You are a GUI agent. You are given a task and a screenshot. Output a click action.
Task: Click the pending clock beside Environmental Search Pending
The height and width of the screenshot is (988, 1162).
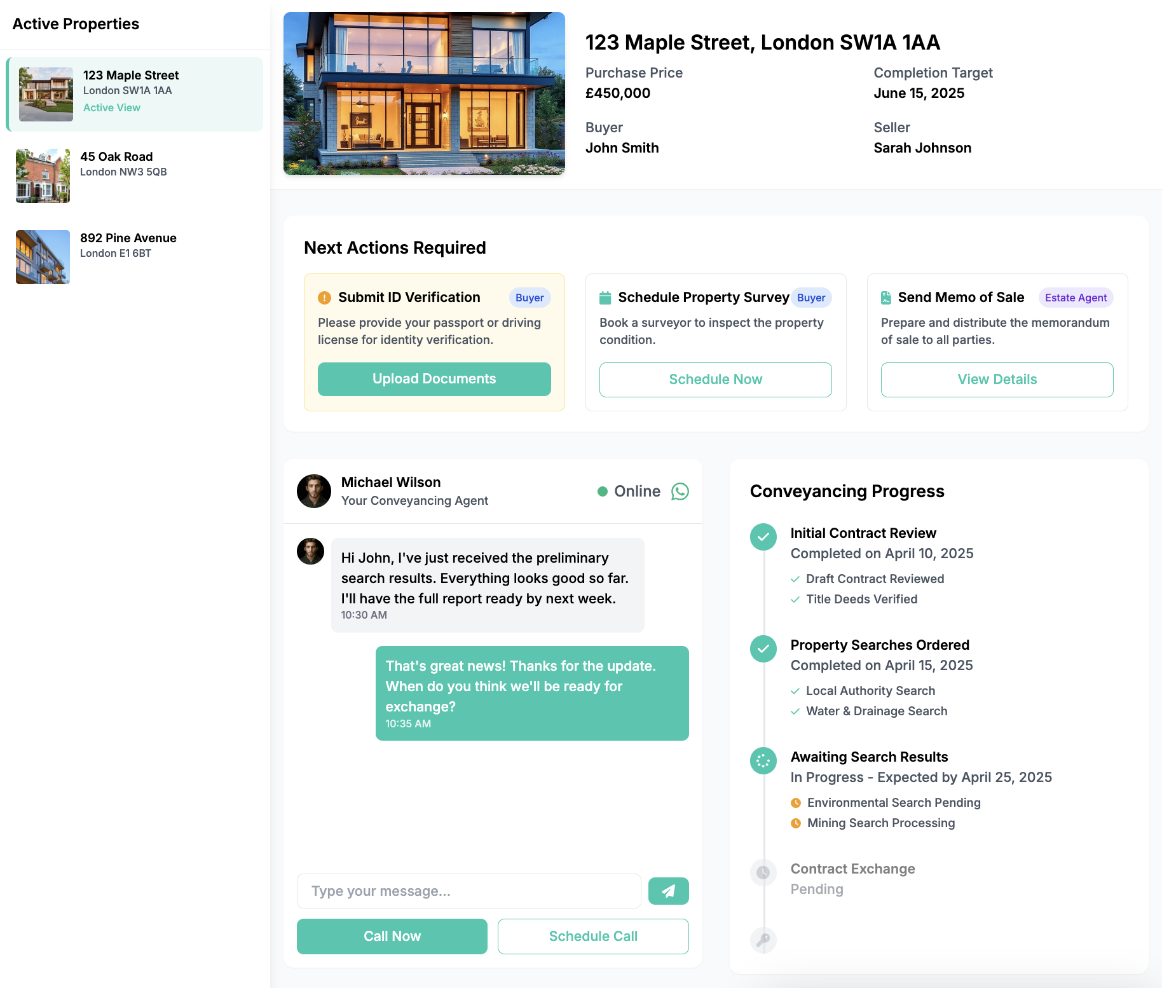(796, 802)
